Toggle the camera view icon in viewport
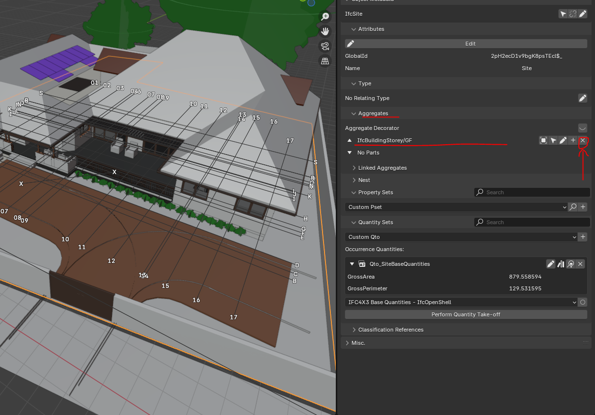The width and height of the screenshot is (595, 415). 325,46
